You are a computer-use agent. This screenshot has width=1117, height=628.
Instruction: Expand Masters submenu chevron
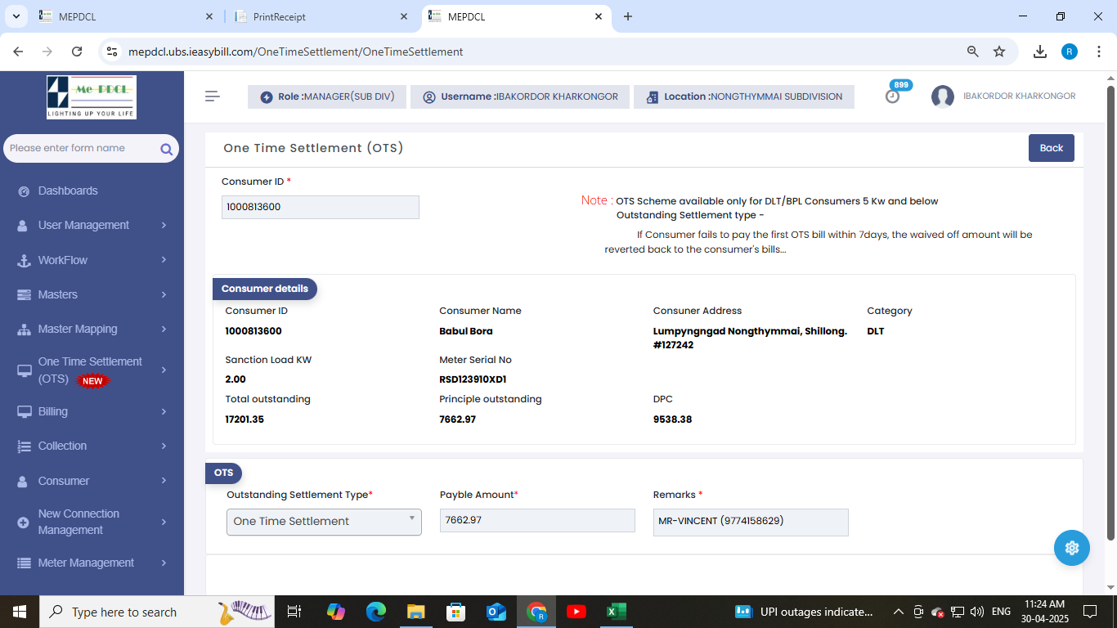pyautogui.click(x=164, y=294)
